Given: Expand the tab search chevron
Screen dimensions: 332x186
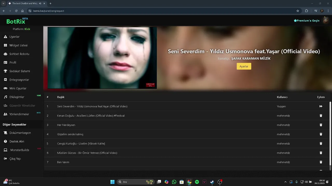Looking at the screenshot, I should tap(3, 3).
